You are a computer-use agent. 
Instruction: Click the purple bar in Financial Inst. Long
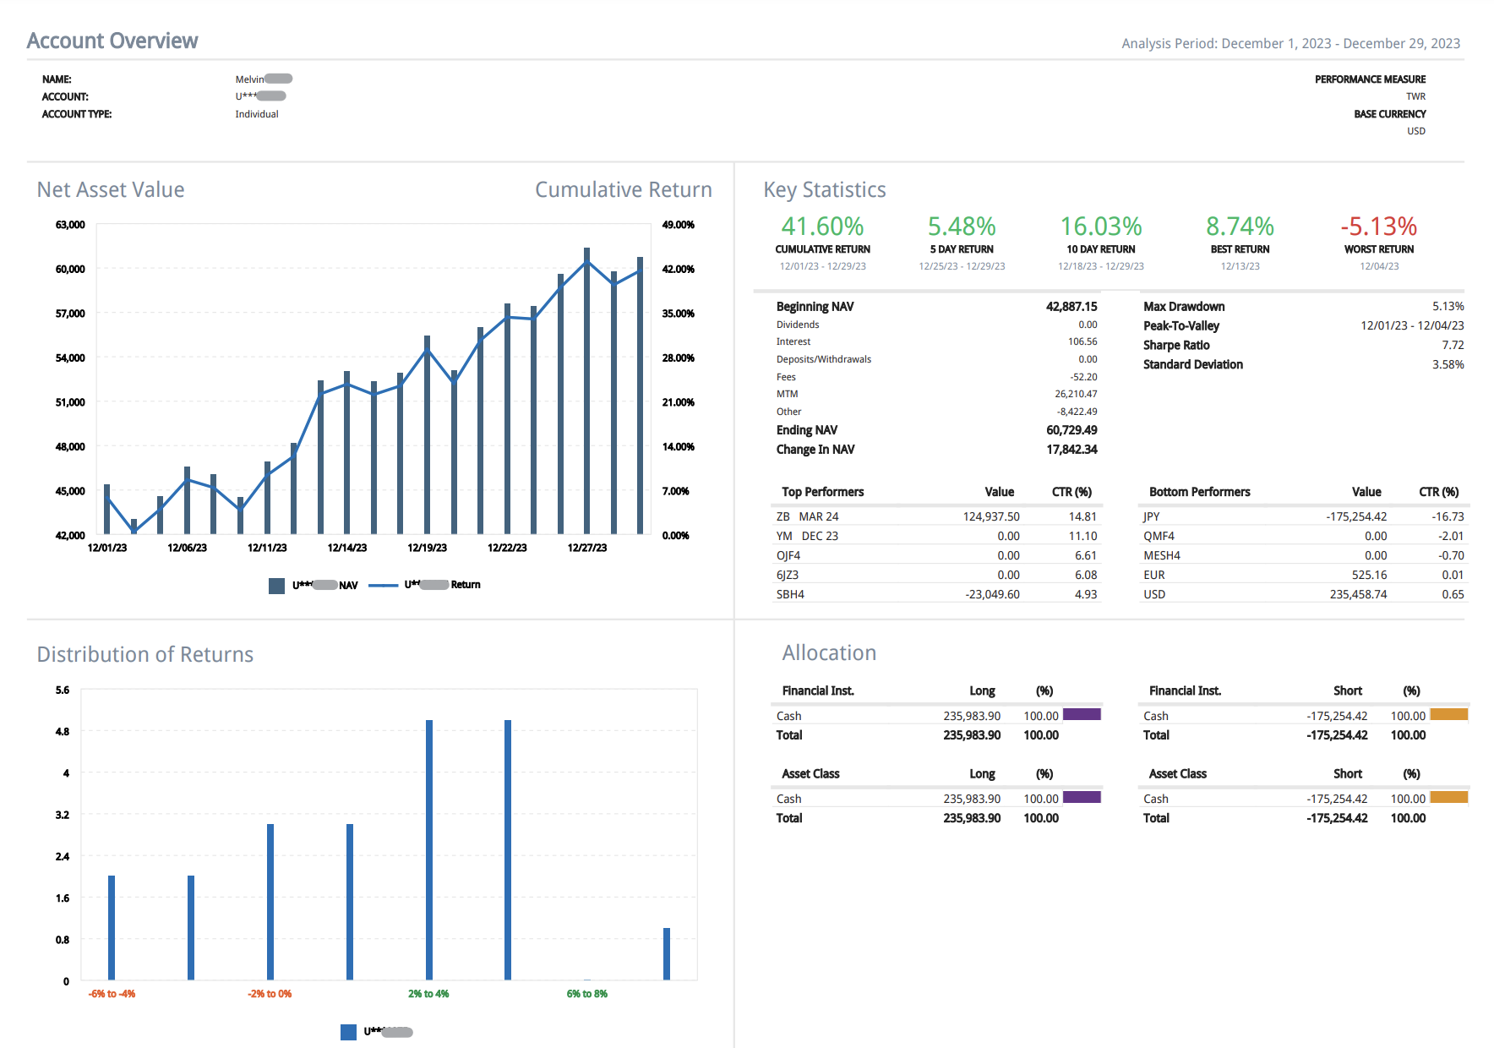click(1082, 715)
